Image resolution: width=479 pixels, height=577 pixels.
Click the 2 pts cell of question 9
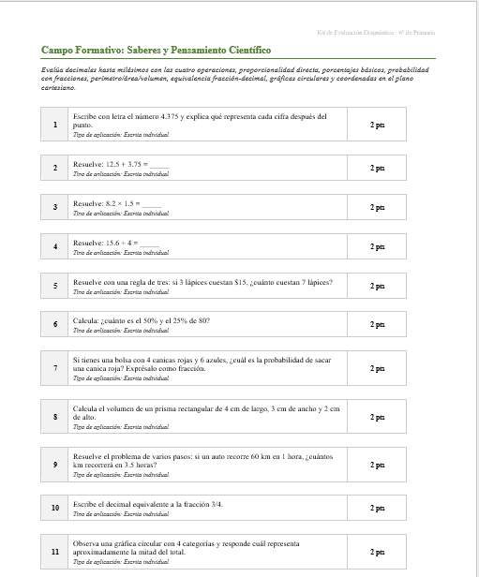point(377,465)
